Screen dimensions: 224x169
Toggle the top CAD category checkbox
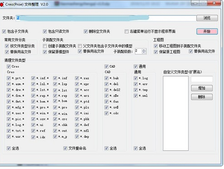click(x=106, y=66)
